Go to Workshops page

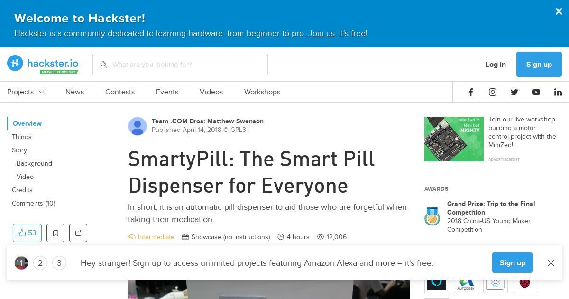[262, 92]
